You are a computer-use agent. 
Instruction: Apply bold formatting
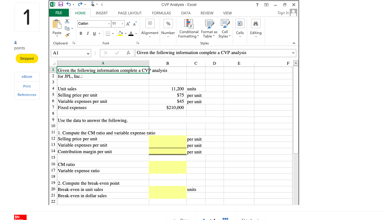tap(80, 33)
